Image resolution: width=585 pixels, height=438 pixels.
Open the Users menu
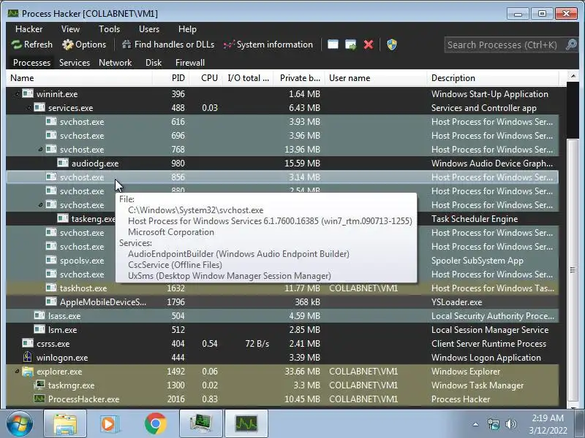149,29
